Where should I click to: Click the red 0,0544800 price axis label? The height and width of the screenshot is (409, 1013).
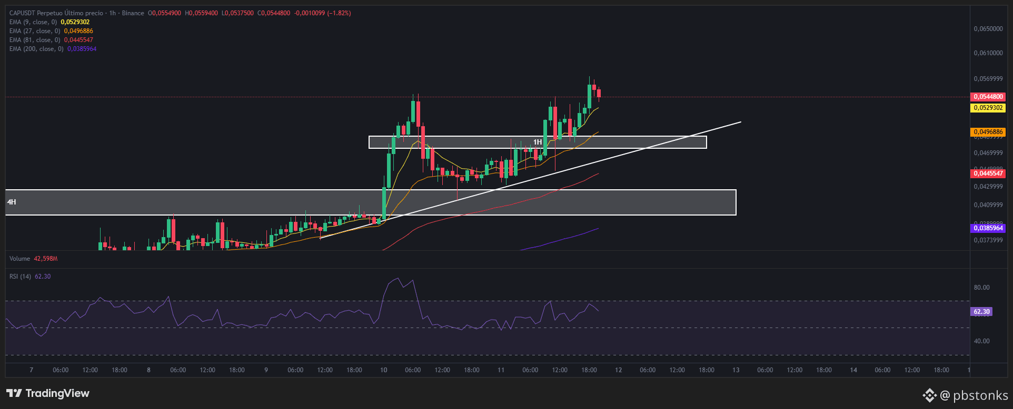pos(988,97)
